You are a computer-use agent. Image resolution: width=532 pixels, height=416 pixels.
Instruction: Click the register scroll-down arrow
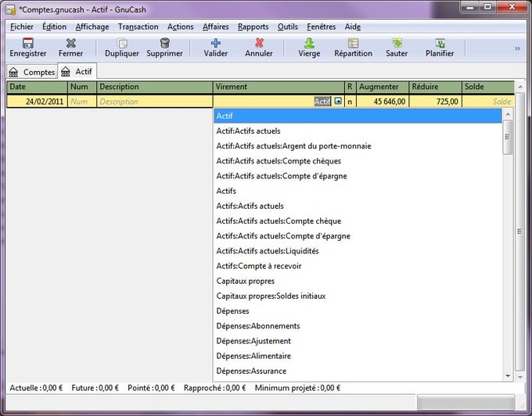(519, 377)
